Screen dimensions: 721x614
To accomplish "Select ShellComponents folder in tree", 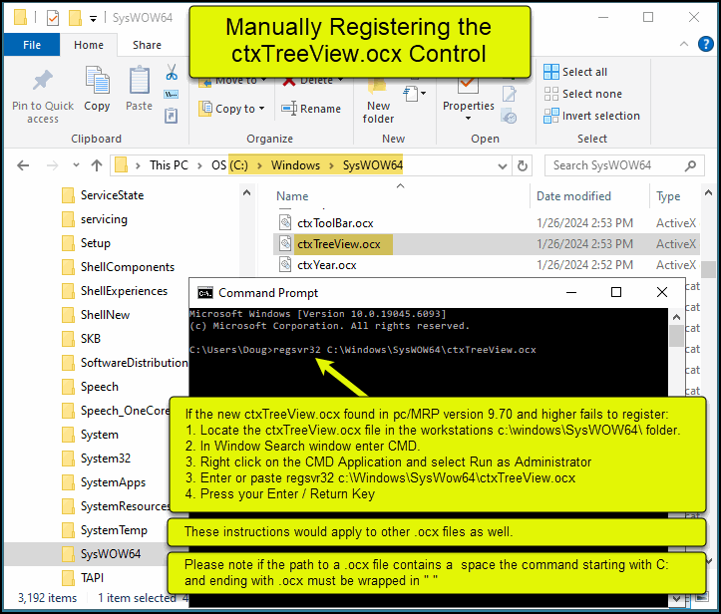I will [x=128, y=267].
